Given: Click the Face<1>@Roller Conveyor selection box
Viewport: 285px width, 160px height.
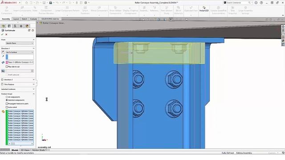Looking at the screenshot, I should (x=20, y=62).
